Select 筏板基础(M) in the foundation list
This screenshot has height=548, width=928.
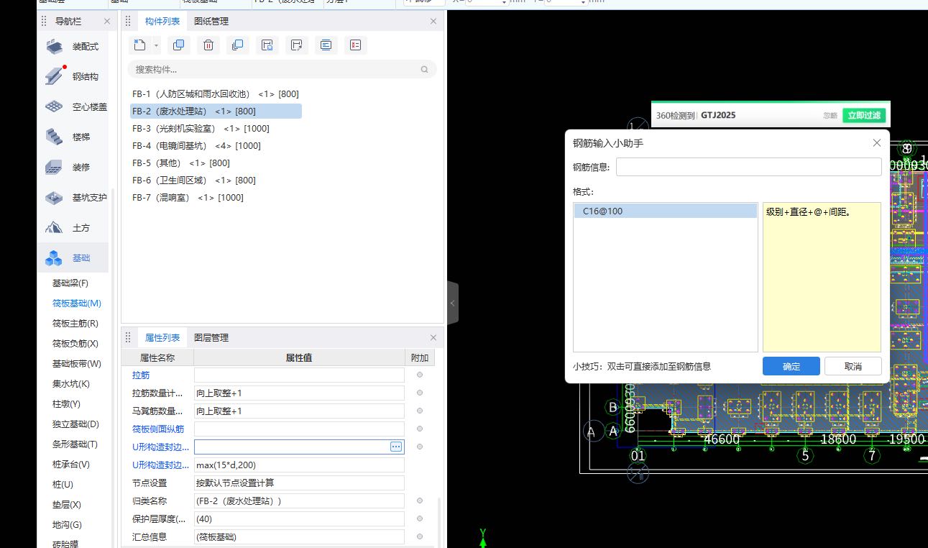point(77,303)
